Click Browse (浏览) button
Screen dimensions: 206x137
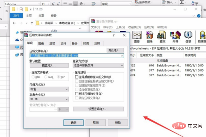point(115,50)
